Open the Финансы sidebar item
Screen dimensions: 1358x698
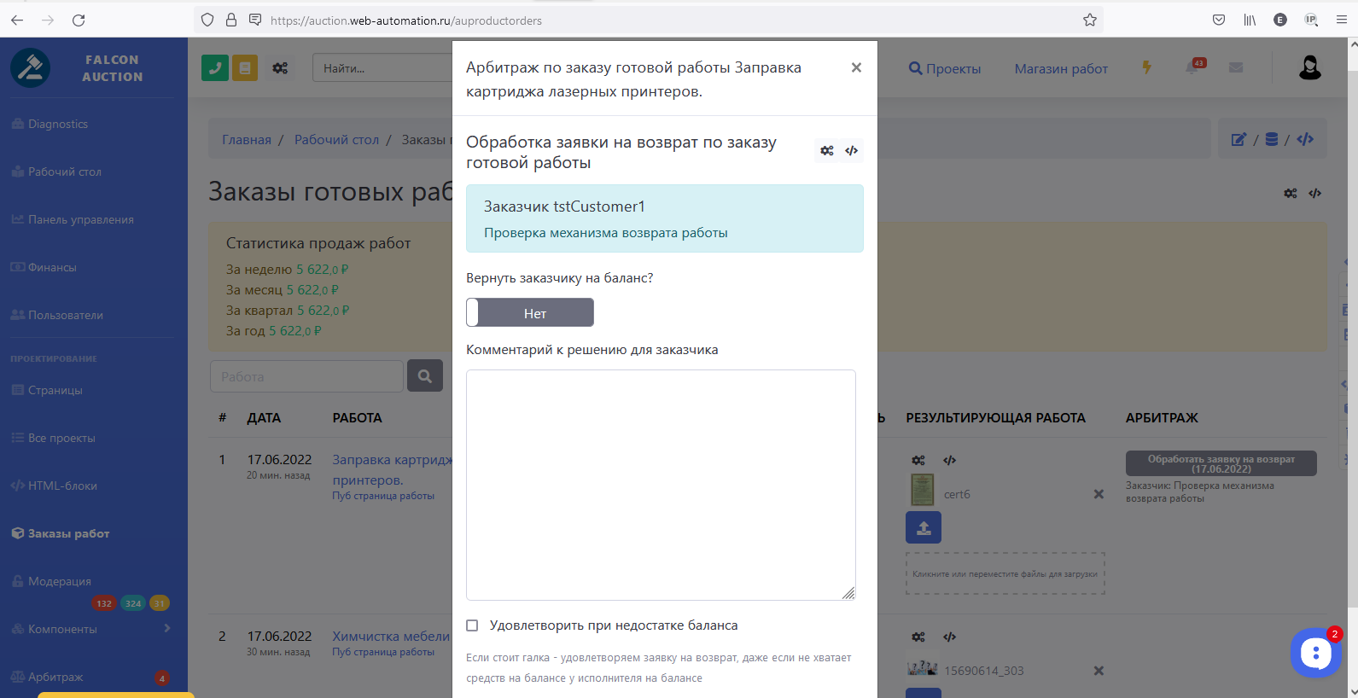tap(52, 267)
